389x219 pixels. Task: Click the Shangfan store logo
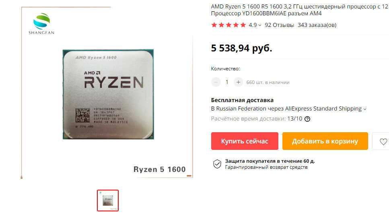tap(41, 24)
